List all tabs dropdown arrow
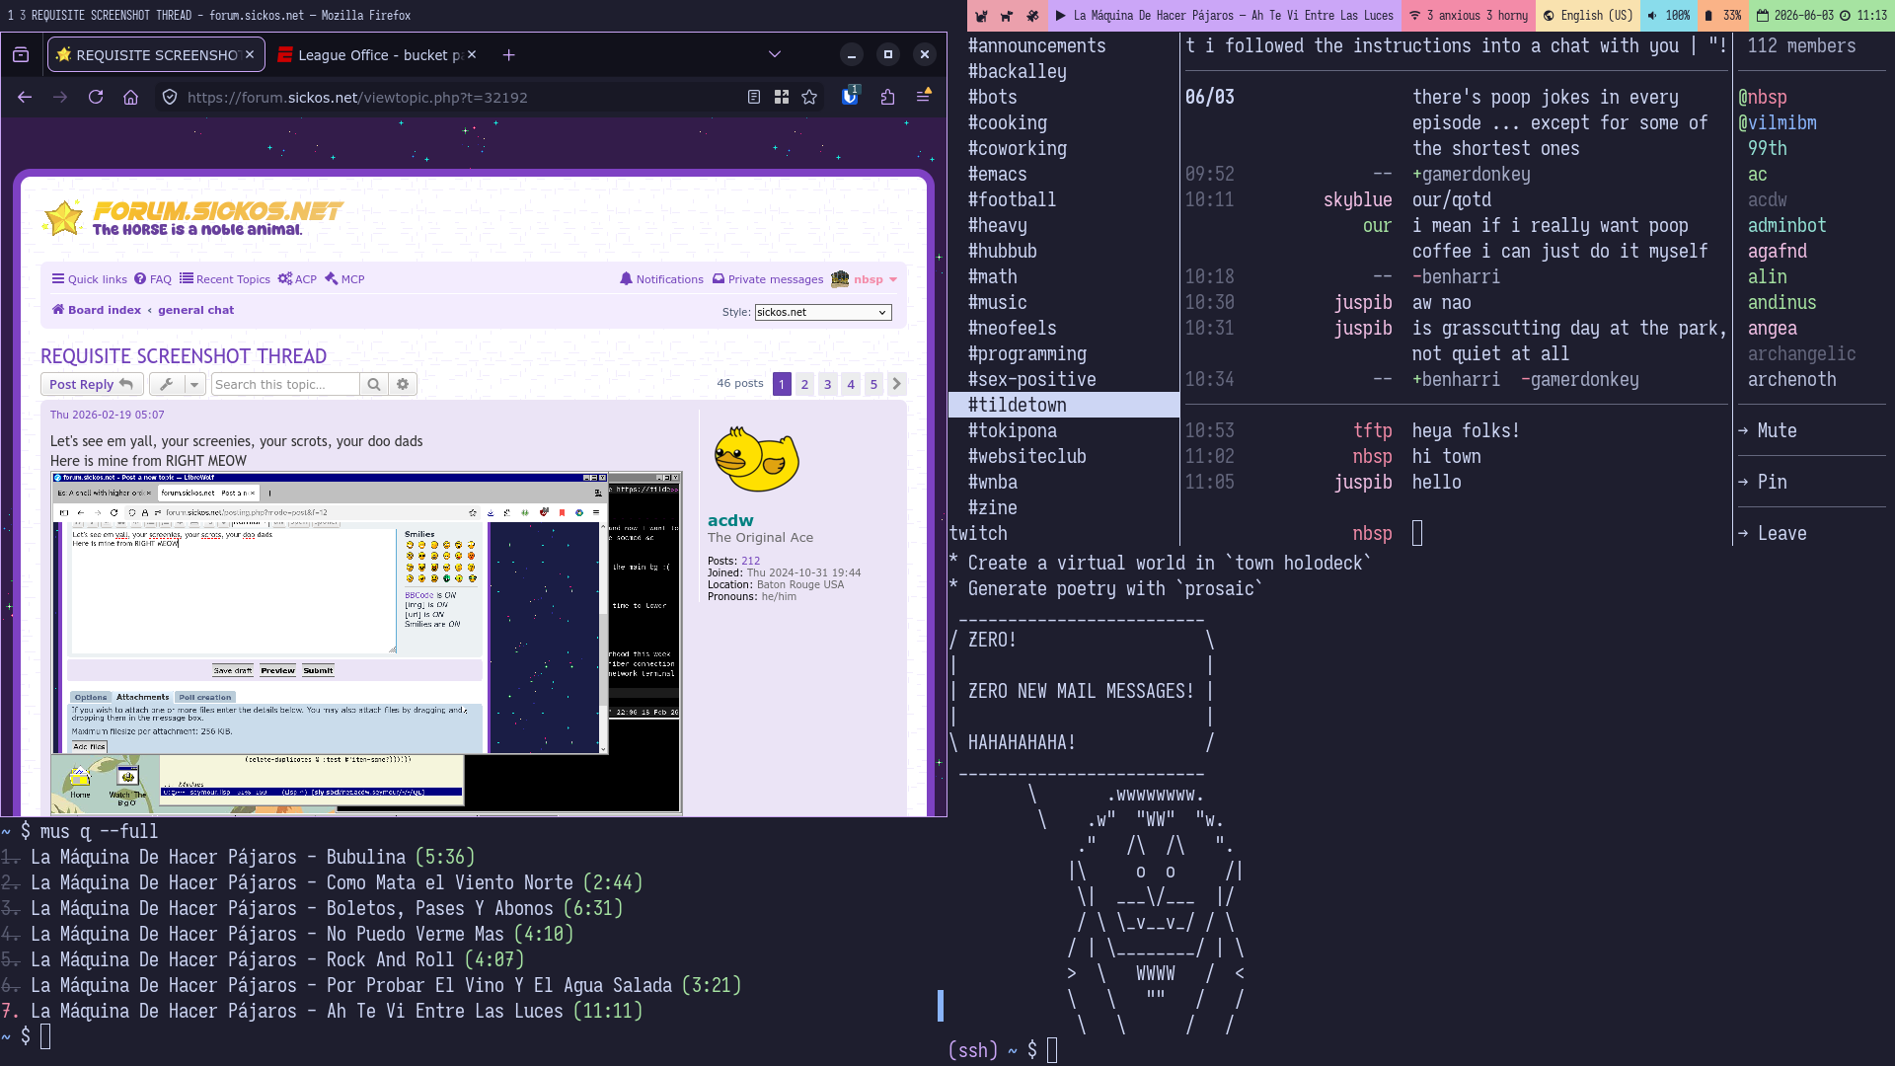The image size is (1895, 1066). [775, 55]
